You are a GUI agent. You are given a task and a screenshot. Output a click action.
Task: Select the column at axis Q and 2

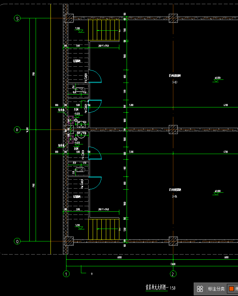pos(173,241)
